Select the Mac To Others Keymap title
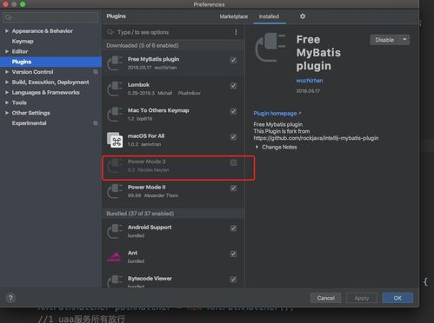Viewport: 434px width, 323px height. [x=158, y=110]
